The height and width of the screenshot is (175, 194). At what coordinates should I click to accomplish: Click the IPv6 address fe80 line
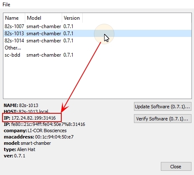point(45,124)
